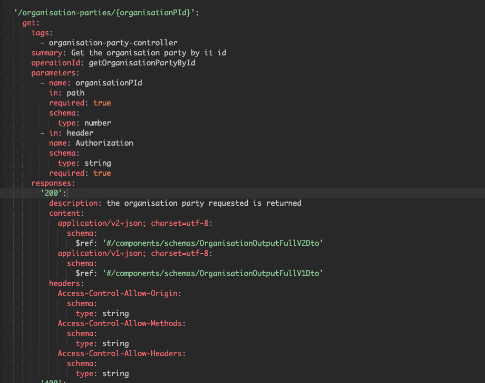Click the value 'getOrganisationPartyById'

[x=142, y=63]
